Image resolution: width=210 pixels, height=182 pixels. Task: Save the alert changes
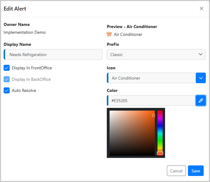(x=195, y=171)
